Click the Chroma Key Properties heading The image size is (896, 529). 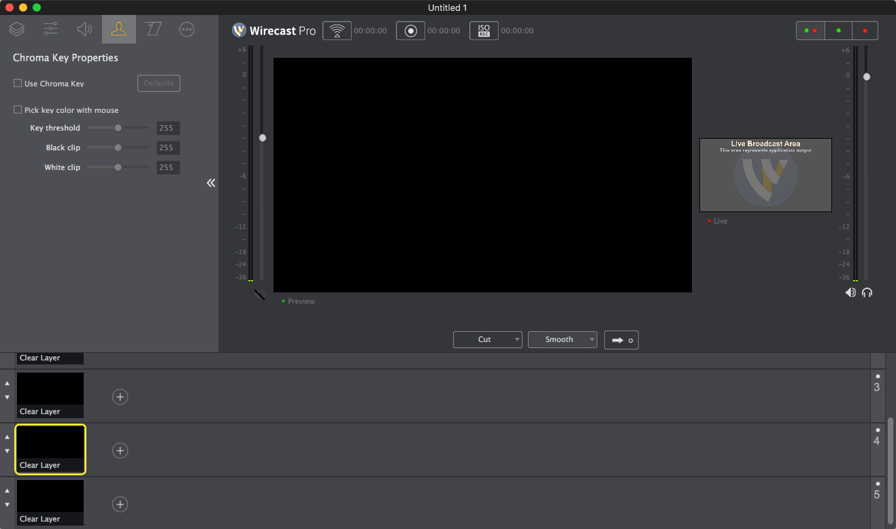coord(65,58)
